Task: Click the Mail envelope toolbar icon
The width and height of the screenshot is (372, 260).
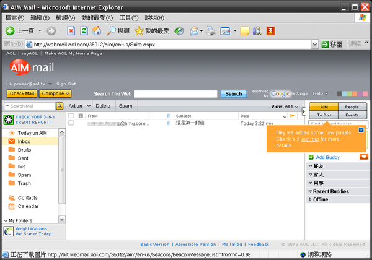Action: (x=195, y=31)
